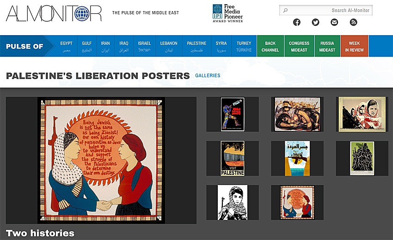Focus the Search Al-Monitor field
Image resolution: width=393 pixels, height=240 pixels.
(x=326, y=10)
